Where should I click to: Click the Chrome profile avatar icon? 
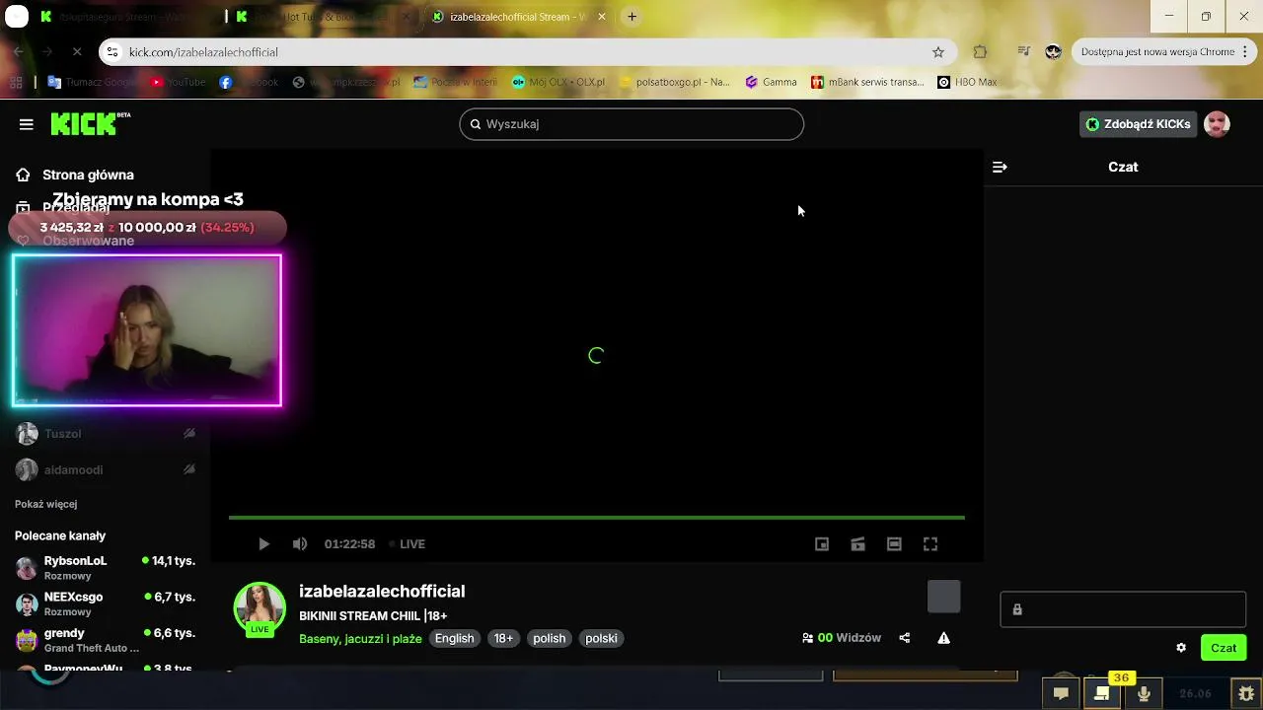pyautogui.click(x=1053, y=52)
